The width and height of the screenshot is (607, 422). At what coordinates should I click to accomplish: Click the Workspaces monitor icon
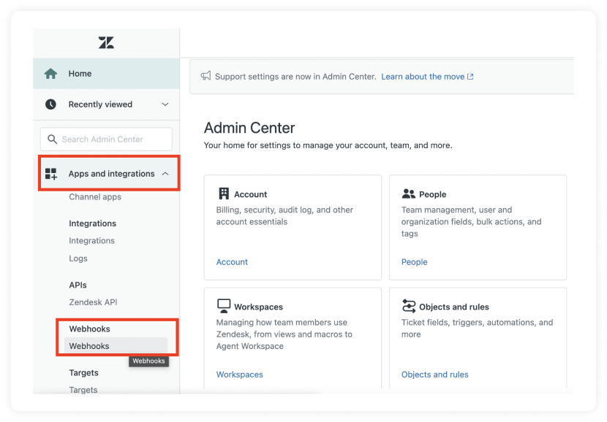tap(224, 306)
